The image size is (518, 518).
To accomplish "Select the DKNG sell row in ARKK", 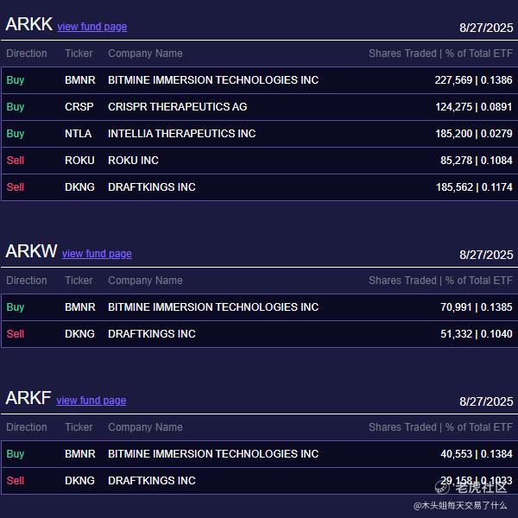I will coord(259,187).
